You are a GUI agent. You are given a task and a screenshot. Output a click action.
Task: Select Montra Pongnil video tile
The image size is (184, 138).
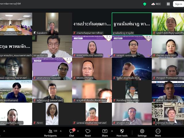(92, 69)
